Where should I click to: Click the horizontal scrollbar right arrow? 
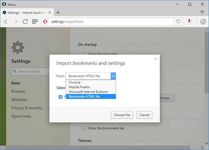[x=202, y=148]
